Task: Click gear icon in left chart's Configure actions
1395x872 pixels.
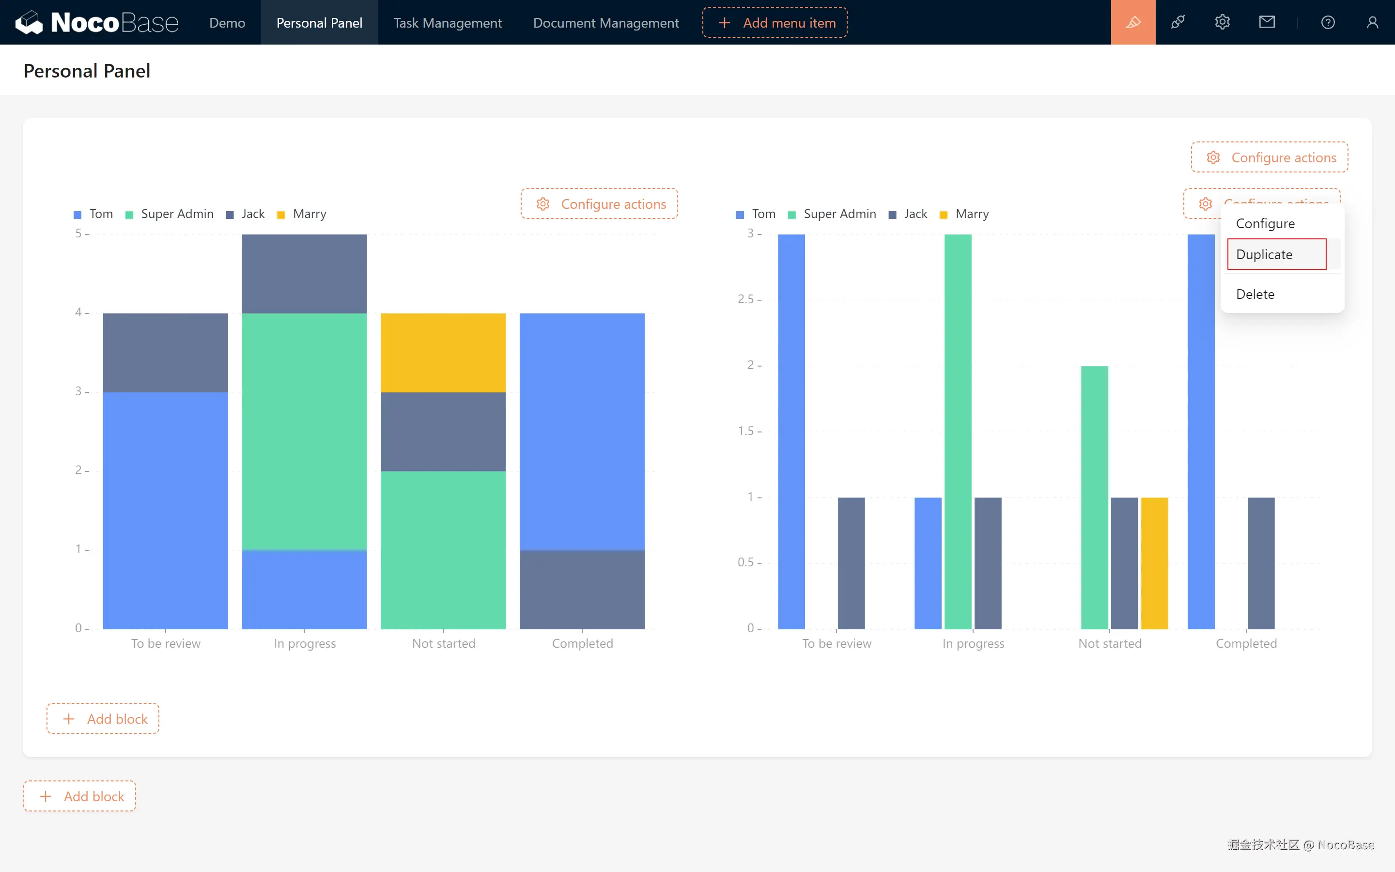Action: tap(542, 204)
